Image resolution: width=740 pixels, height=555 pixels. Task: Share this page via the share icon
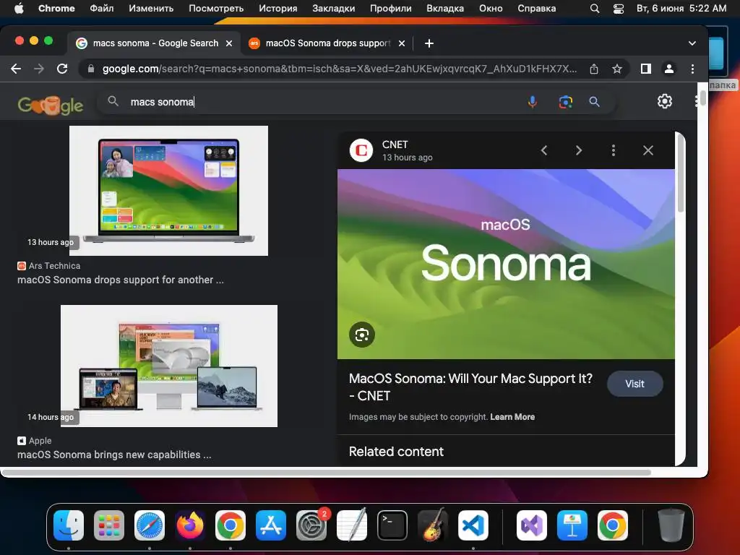(x=594, y=69)
